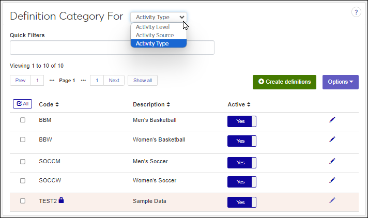Open the help question mark icon

coord(356,12)
